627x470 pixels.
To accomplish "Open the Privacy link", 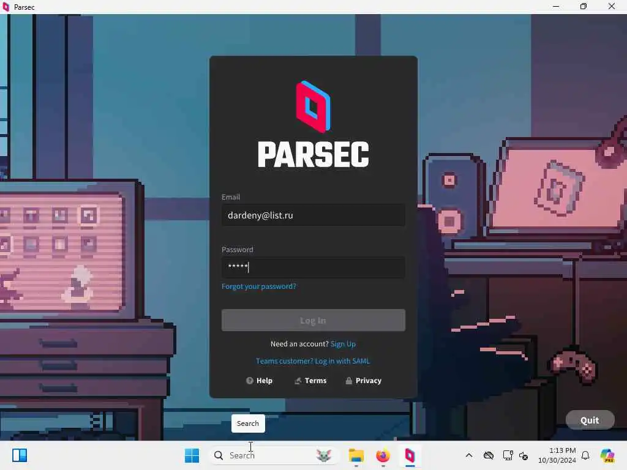I will [364, 381].
